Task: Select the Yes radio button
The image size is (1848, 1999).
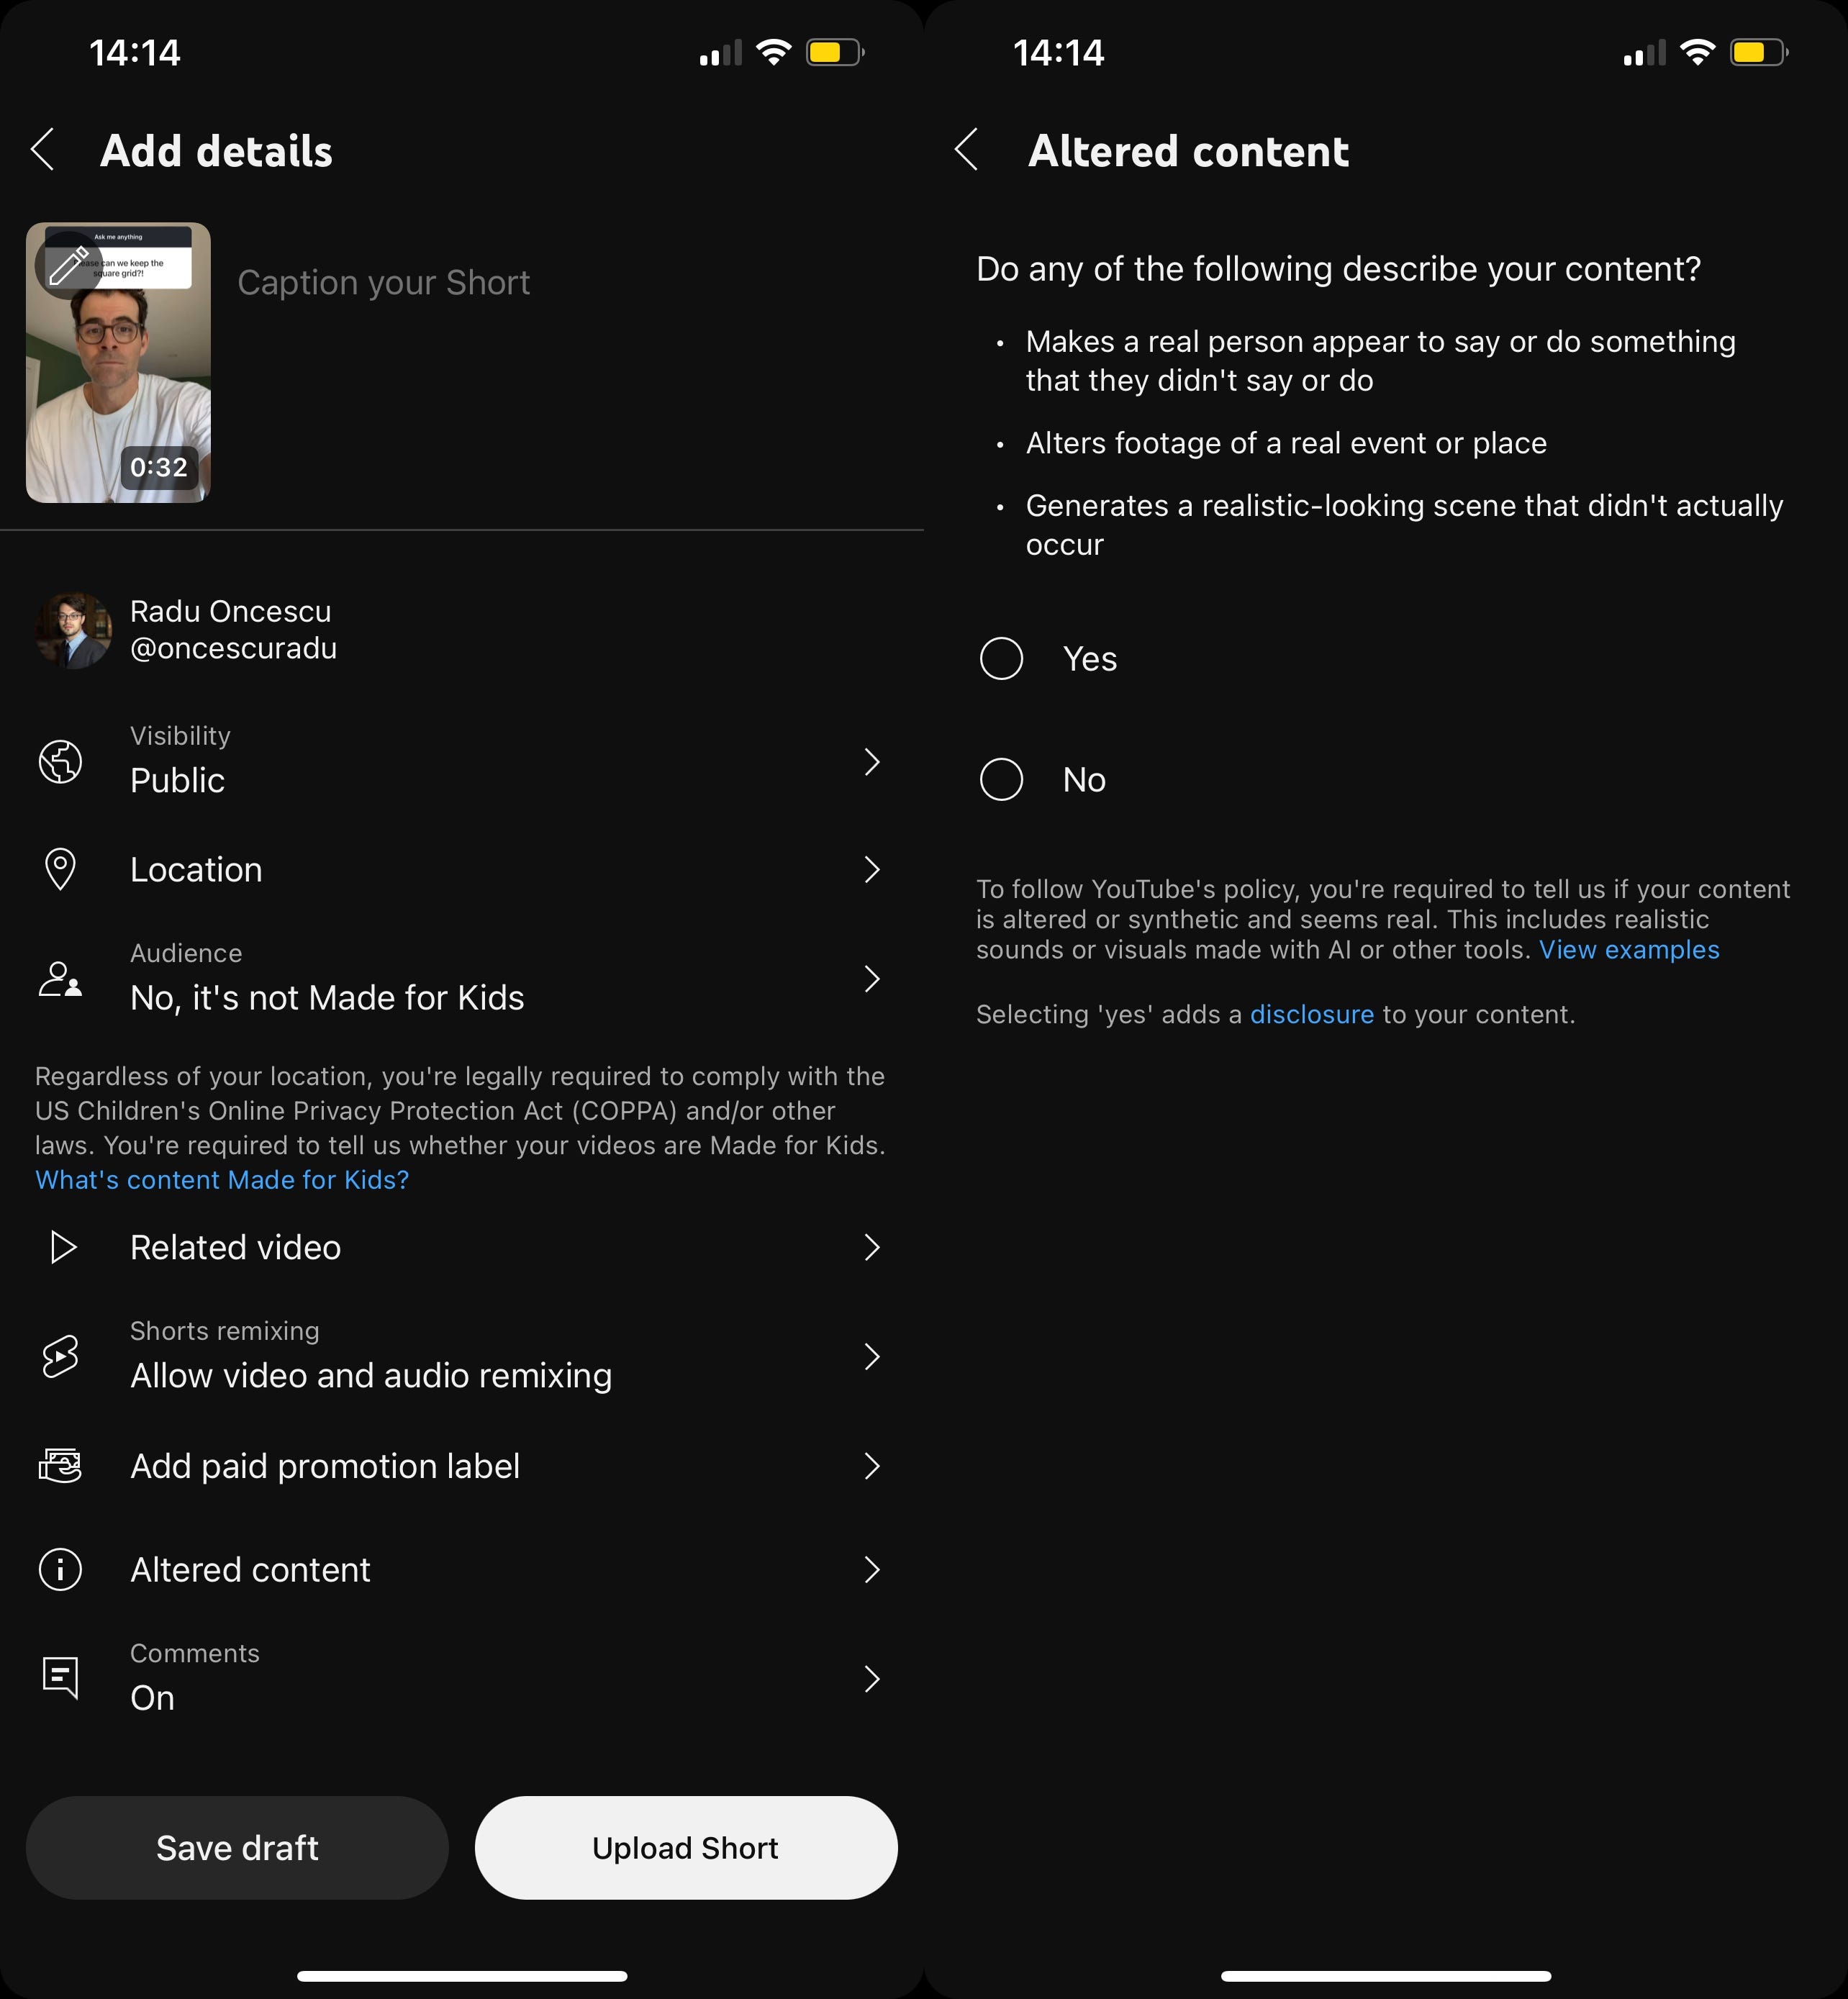Action: pos(1001,659)
